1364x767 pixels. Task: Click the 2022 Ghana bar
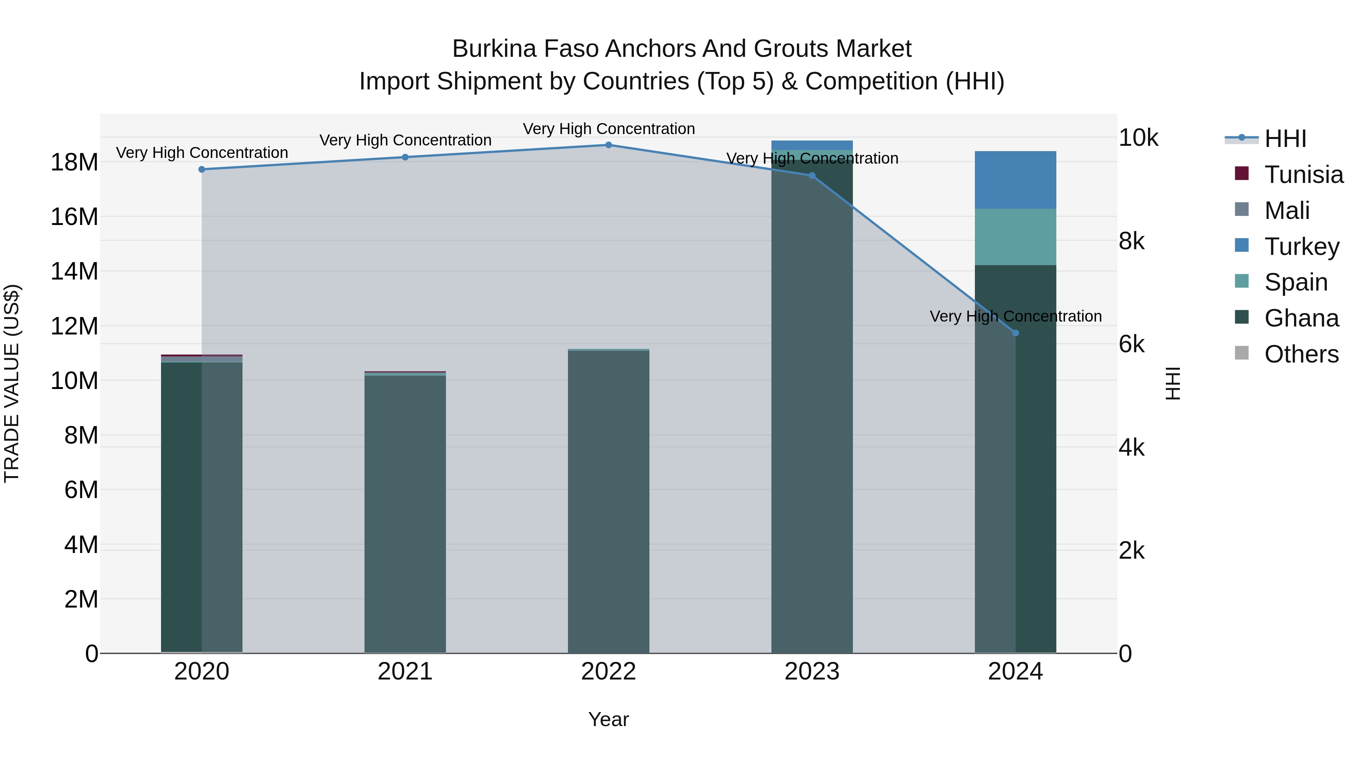(608, 501)
